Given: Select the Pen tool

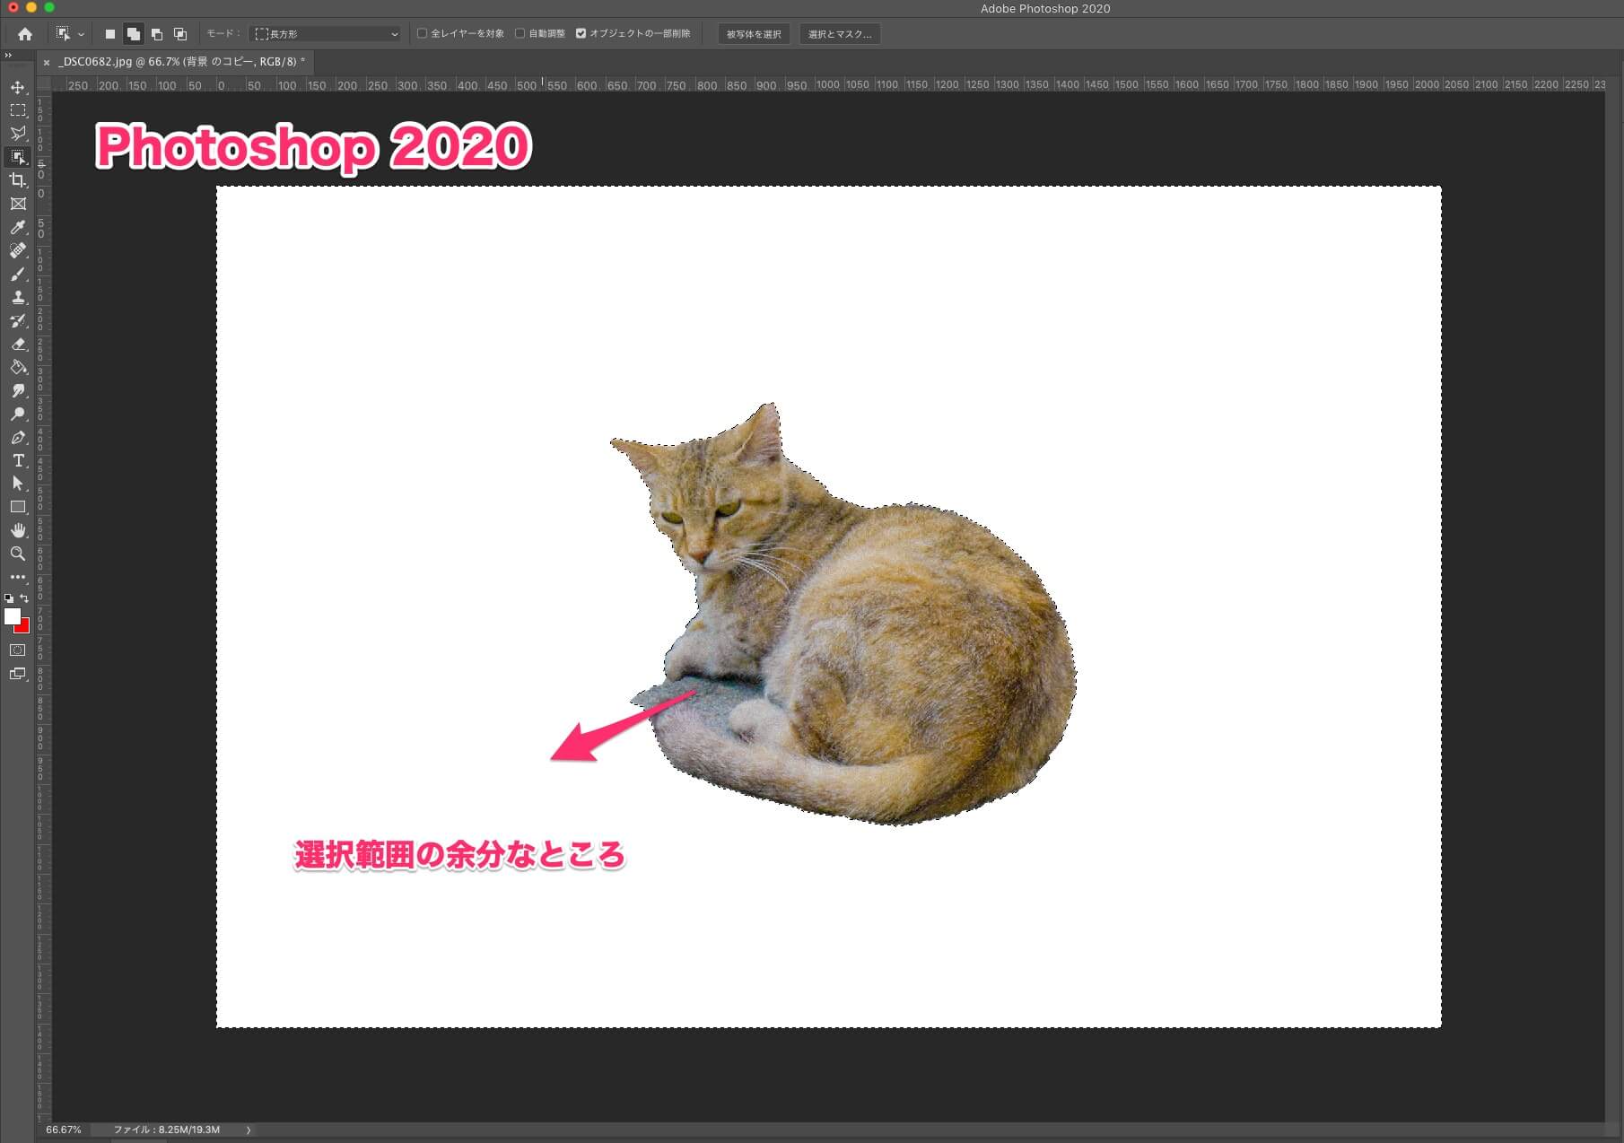Looking at the screenshot, I should [x=18, y=437].
